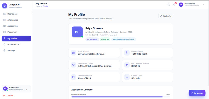Viewport: 209px width, 99px height.
Task: Click the 5th Semester badge
Action: pyautogui.click(x=92, y=40)
